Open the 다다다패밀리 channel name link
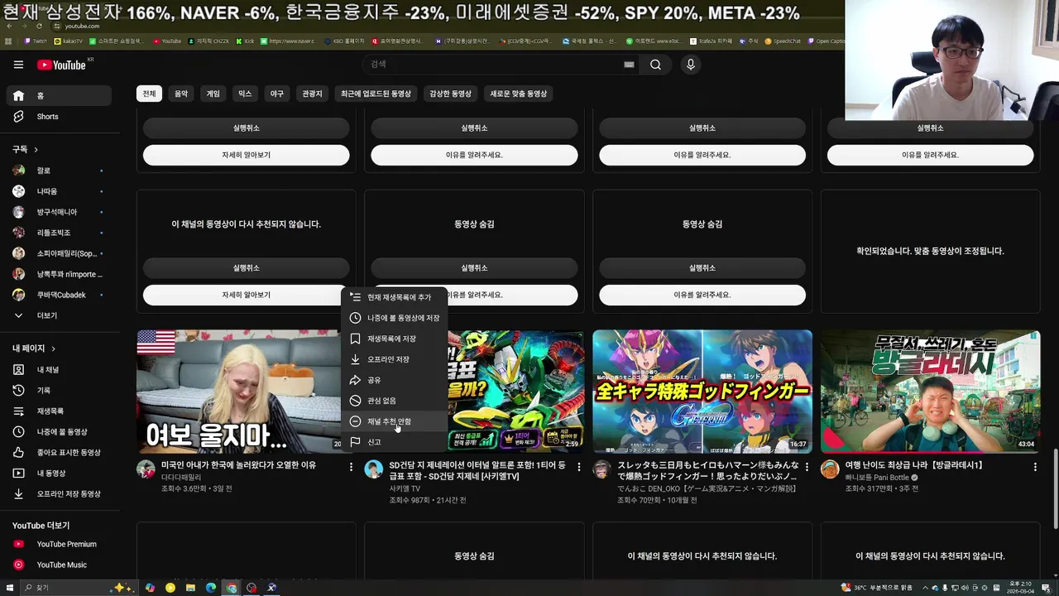The image size is (1059, 596). 181,478
